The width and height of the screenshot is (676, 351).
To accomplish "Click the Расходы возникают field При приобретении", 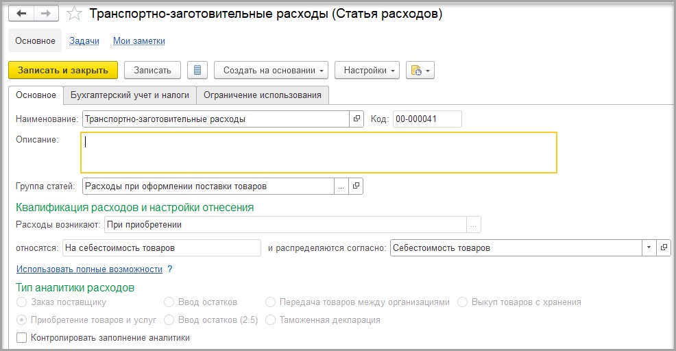I will pos(285,225).
